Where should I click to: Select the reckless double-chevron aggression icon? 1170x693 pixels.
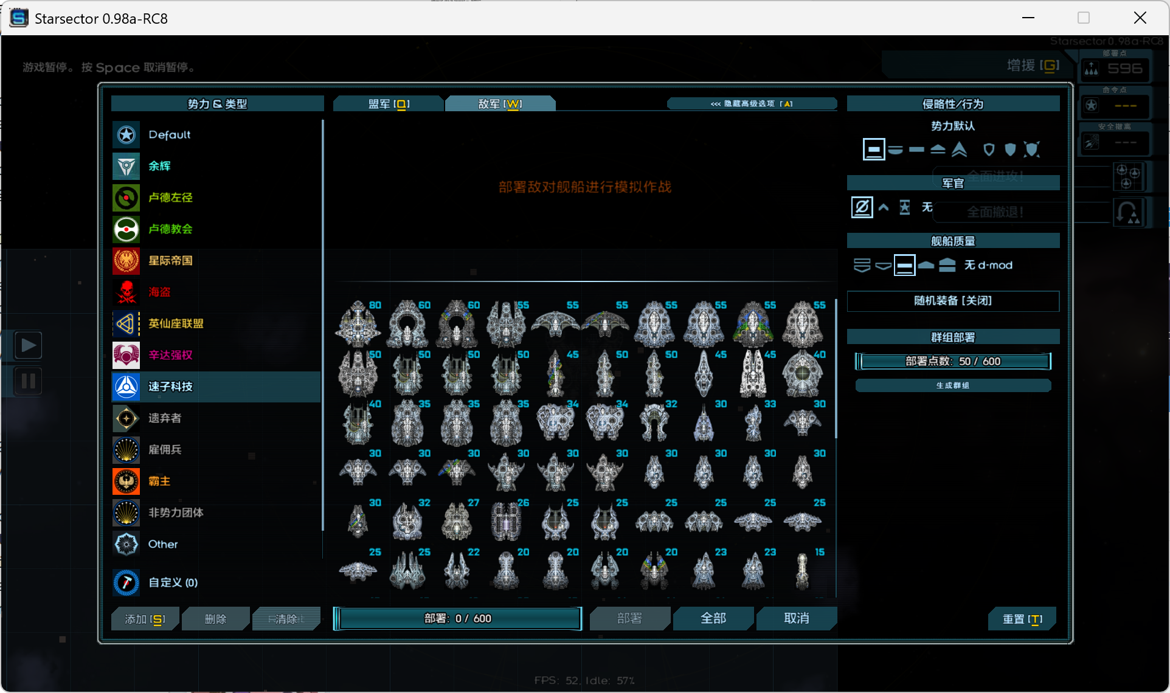point(960,149)
